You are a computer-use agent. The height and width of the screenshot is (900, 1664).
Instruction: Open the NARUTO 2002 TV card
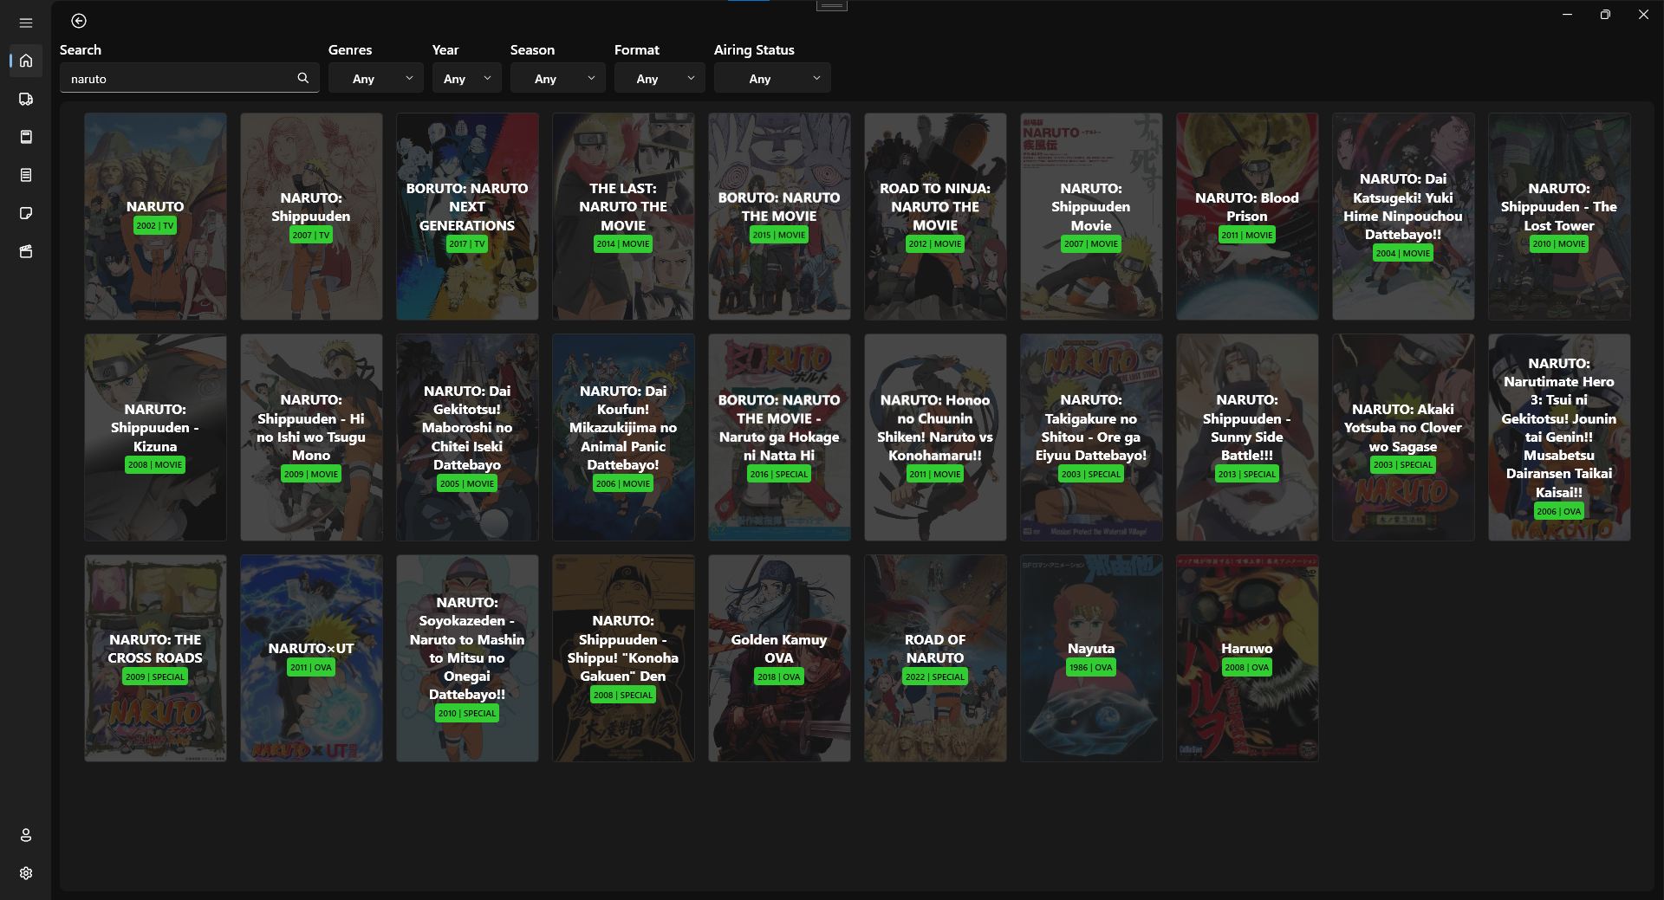click(x=155, y=217)
